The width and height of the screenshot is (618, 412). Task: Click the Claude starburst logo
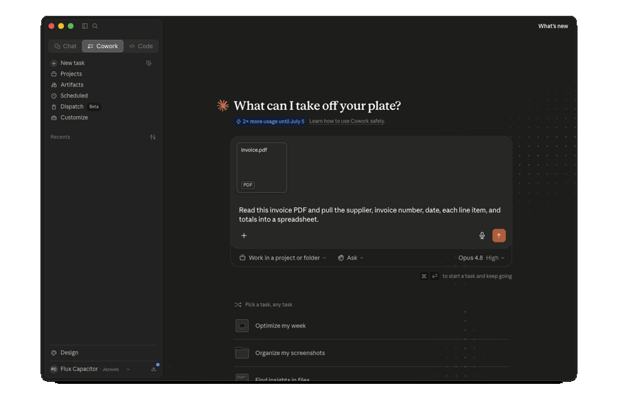click(222, 105)
